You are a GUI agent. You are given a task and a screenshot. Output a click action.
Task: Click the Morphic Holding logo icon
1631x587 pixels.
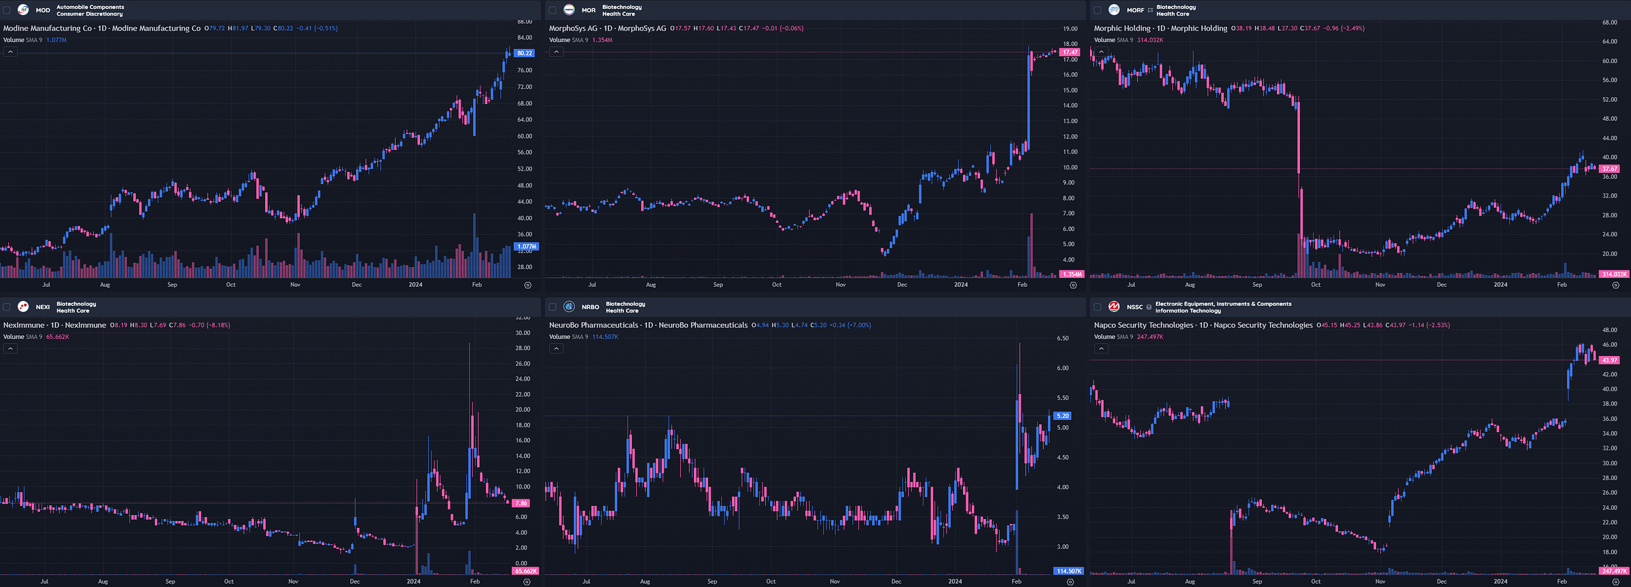tap(1114, 10)
